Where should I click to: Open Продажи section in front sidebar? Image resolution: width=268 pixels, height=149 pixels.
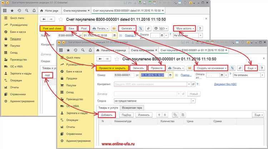tap(71, 78)
